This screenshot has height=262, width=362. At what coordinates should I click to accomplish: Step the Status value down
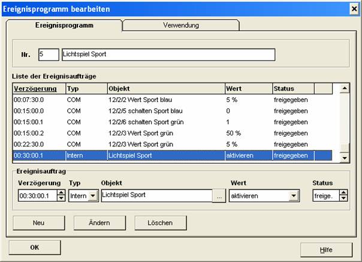pyautogui.click(x=343, y=198)
